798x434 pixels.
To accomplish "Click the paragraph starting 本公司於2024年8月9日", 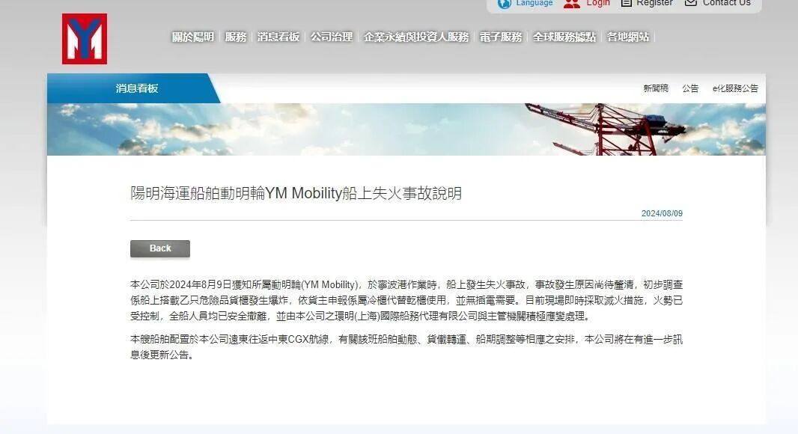I will (406, 300).
